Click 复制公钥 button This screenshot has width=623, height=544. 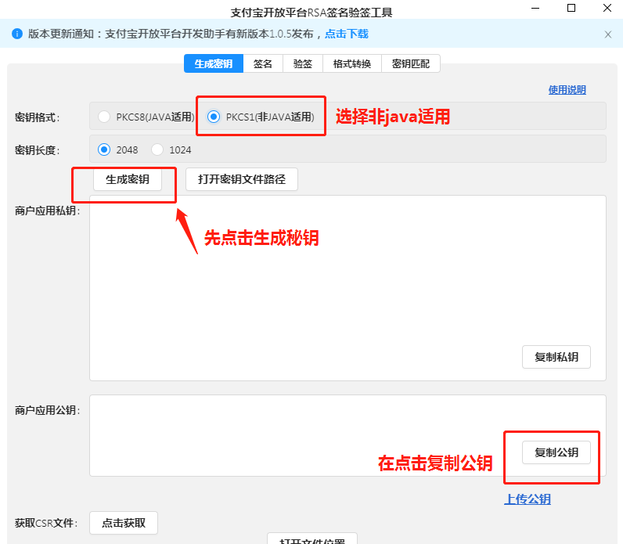pyautogui.click(x=556, y=452)
